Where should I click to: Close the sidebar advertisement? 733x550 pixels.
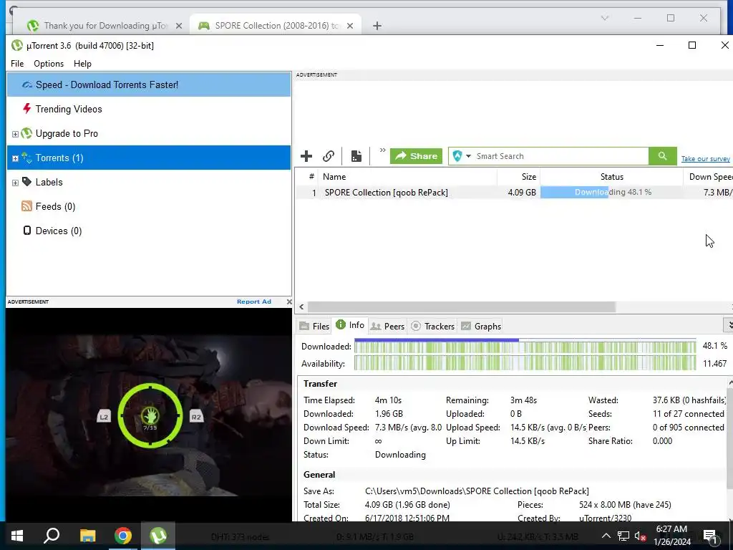tap(289, 301)
